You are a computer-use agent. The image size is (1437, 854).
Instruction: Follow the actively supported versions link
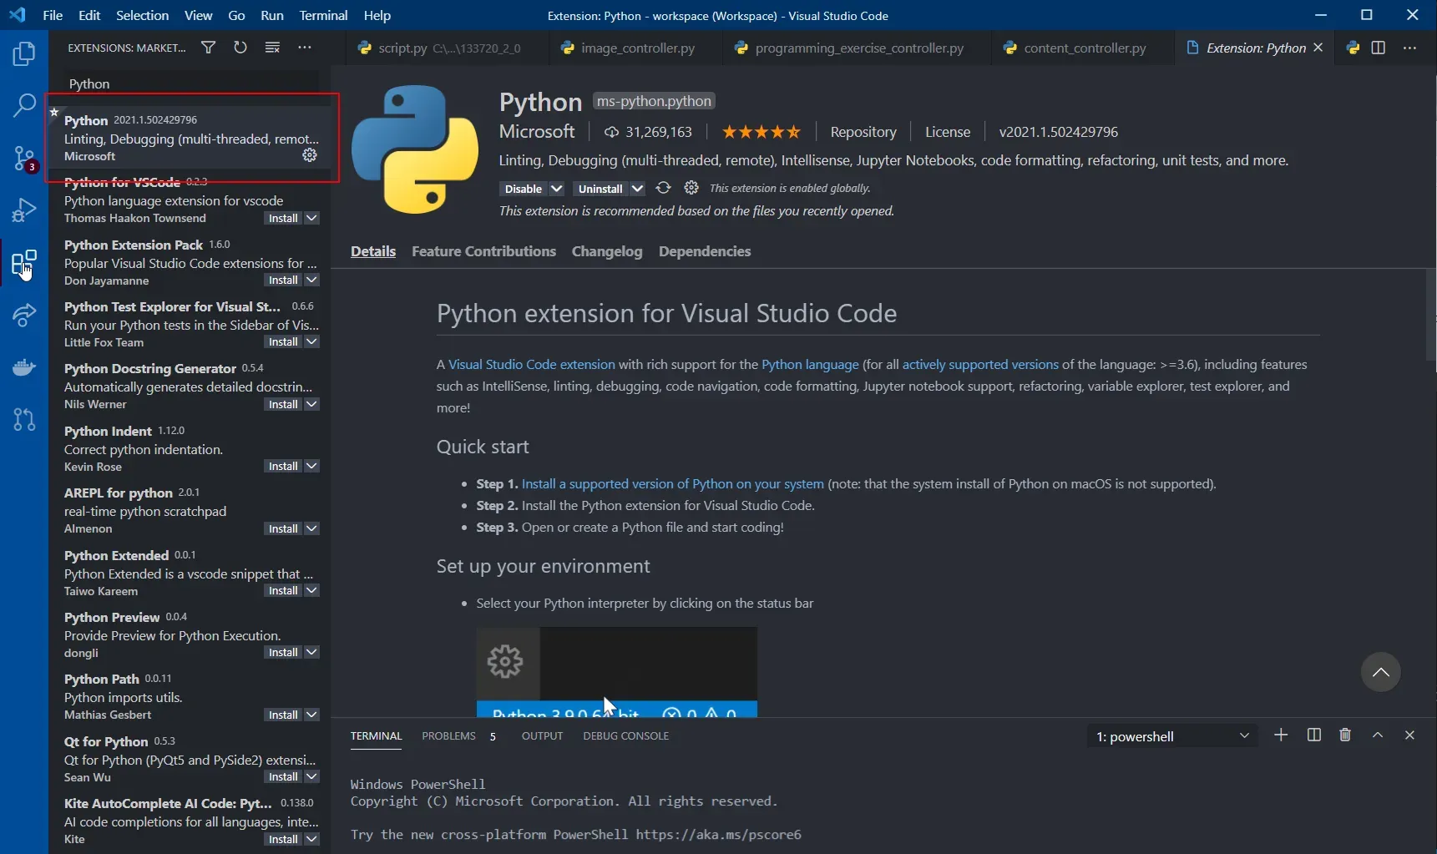tap(980, 364)
